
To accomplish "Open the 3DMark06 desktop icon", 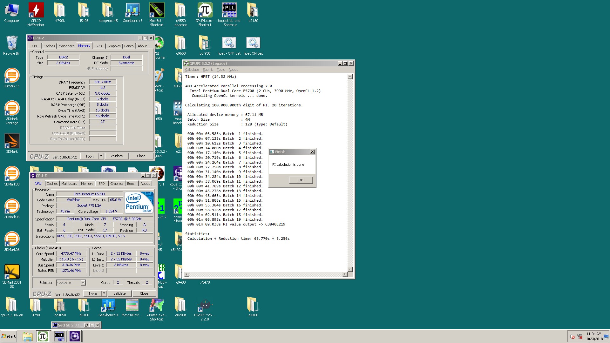I will pos(12,242).
